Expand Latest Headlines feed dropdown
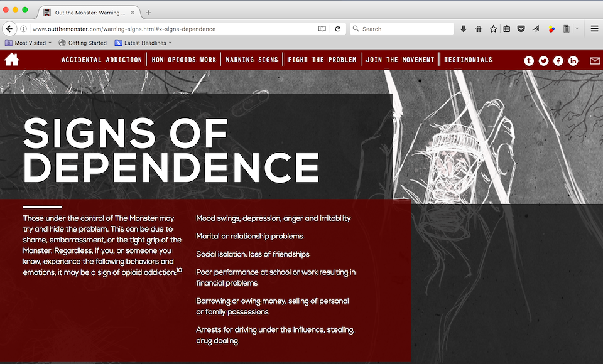The image size is (603, 364). (x=170, y=43)
